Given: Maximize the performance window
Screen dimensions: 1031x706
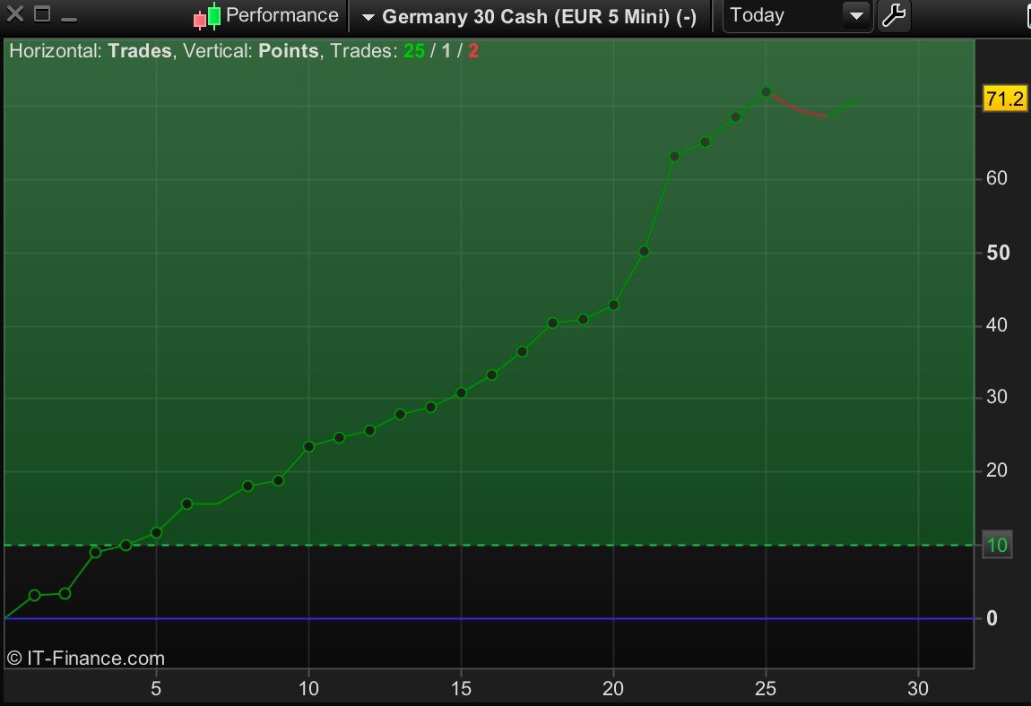Looking at the screenshot, I should 42,13.
